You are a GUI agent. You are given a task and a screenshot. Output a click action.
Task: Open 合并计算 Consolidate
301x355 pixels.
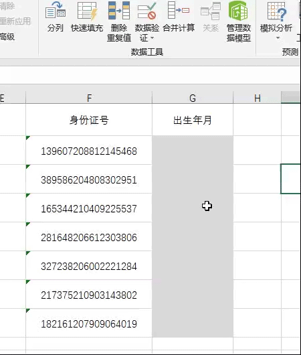(179, 17)
